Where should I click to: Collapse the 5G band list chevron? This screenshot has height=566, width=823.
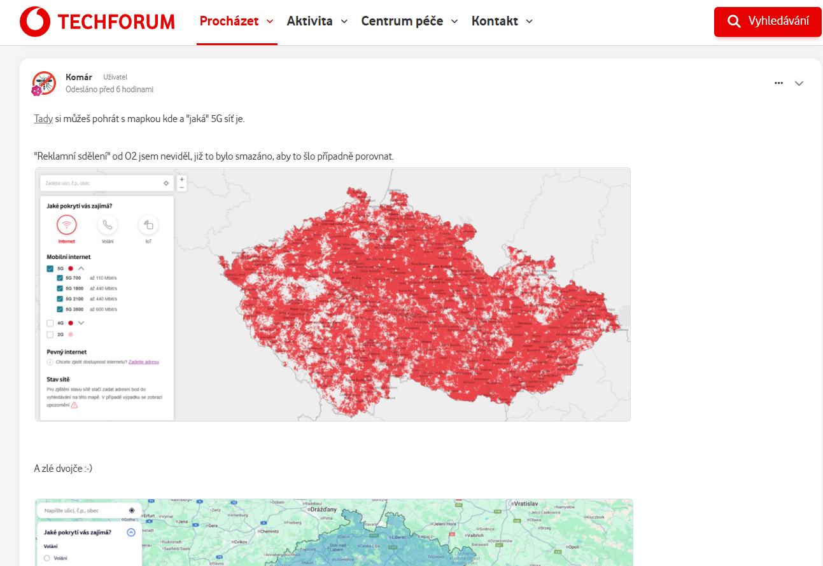click(81, 268)
